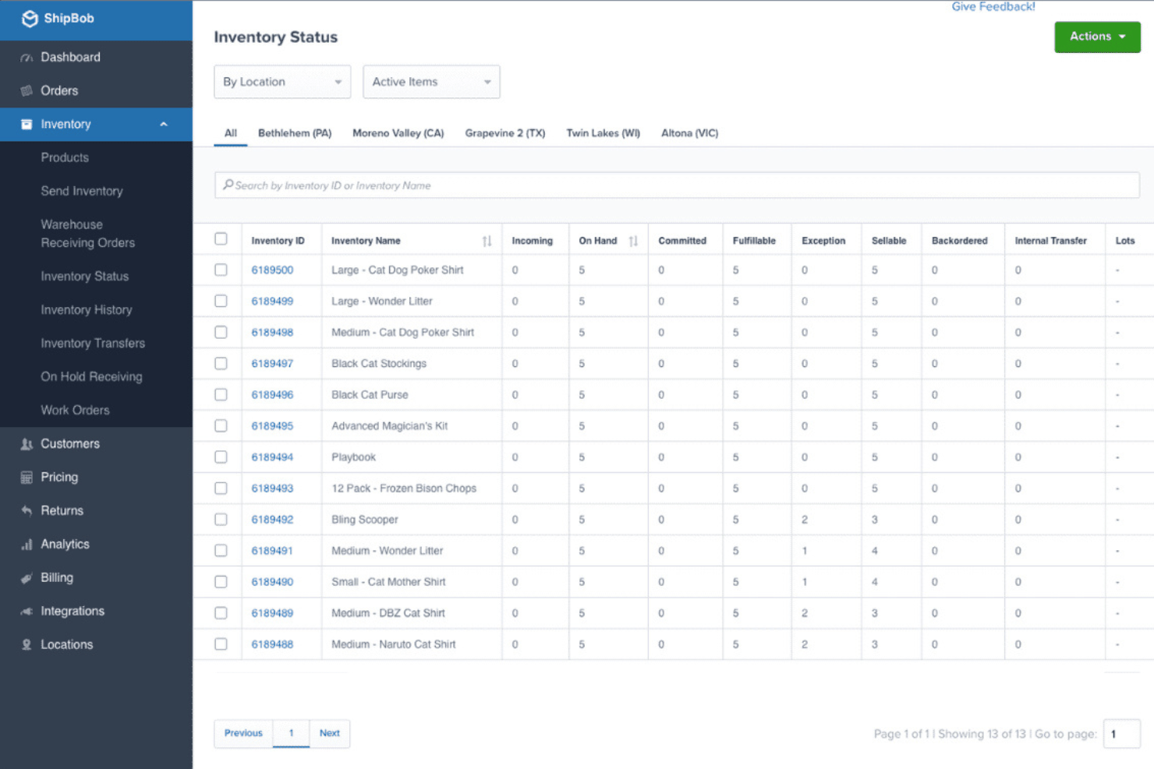The width and height of the screenshot is (1154, 769).
Task: Select checkbox for Black Cat Purse row
Action: point(221,394)
